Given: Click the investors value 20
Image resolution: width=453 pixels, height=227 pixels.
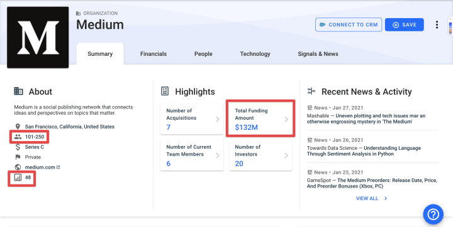Looking at the screenshot, I should [x=239, y=164].
